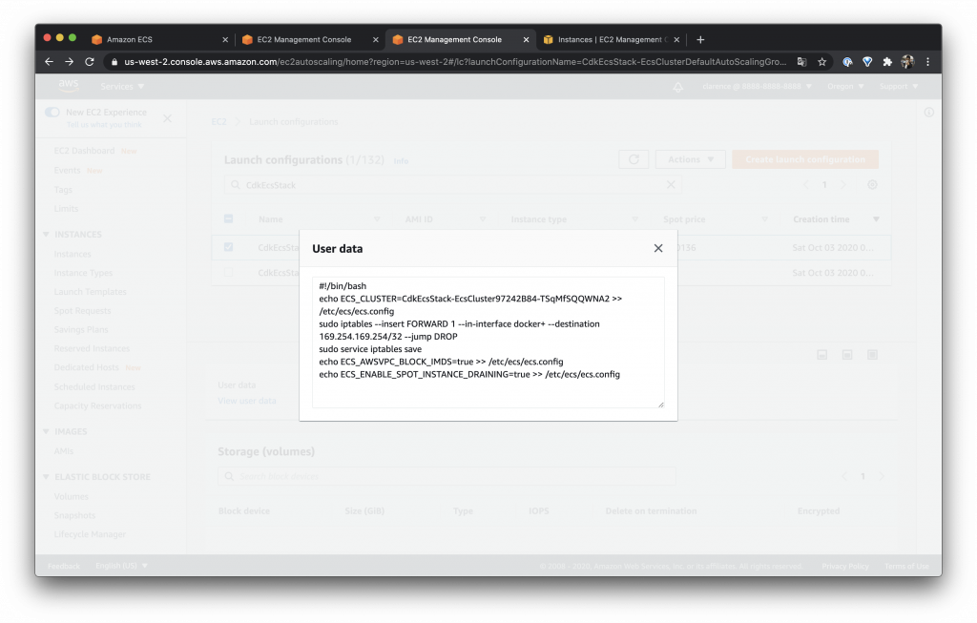Close the Amazon ECS tab
Image resolution: width=977 pixels, height=623 pixels.
[x=225, y=39]
